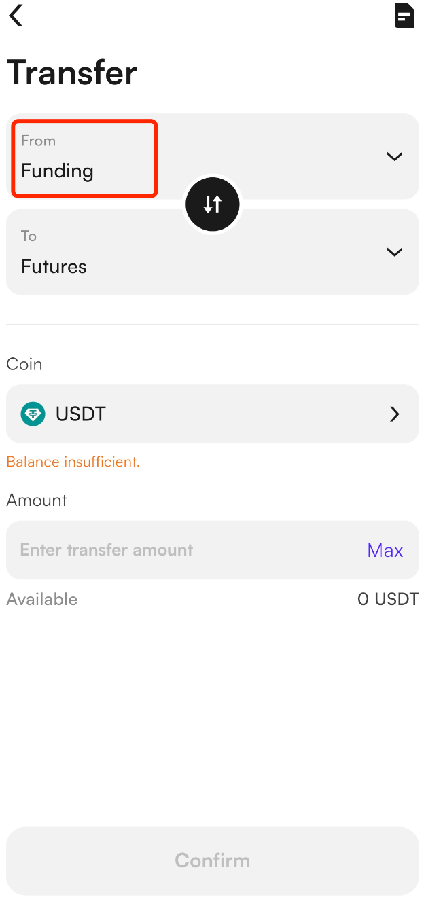This screenshot has height=910, width=424.
Task: Tap the green Tether coin logo
Action: [x=33, y=414]
